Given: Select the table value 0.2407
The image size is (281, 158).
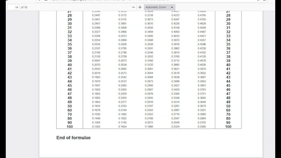Looking at the screenshot, I should (96, 23).
